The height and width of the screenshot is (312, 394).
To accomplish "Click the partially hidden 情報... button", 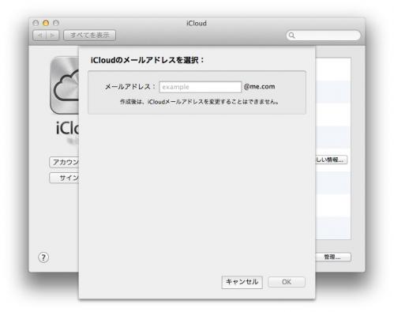I will (x=331, y=160).
